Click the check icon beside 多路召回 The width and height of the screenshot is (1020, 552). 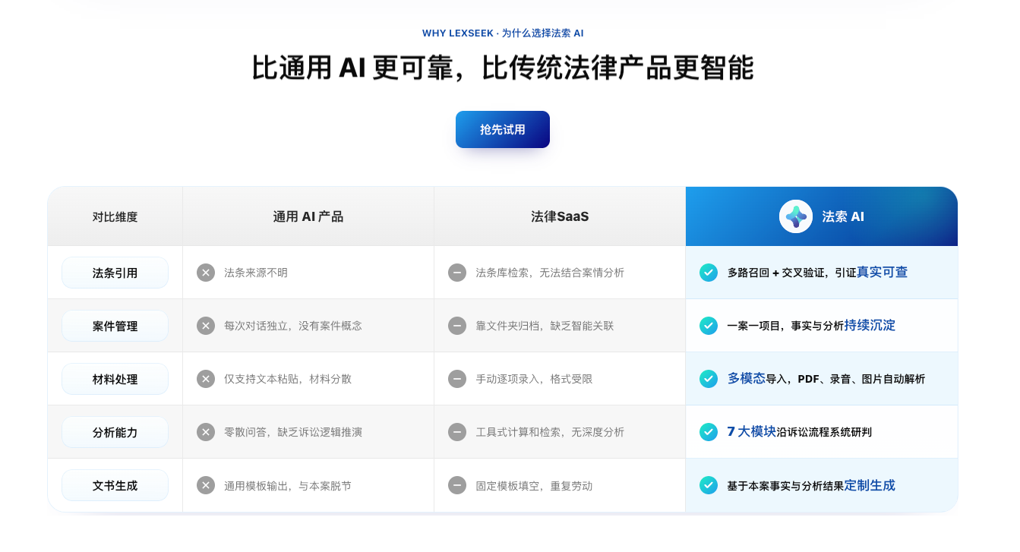(709, 273)
